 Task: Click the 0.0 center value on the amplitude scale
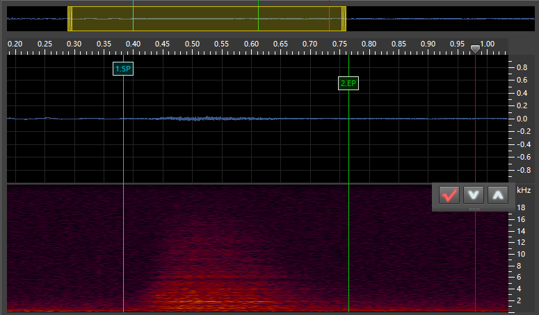[x=522, y=119]
